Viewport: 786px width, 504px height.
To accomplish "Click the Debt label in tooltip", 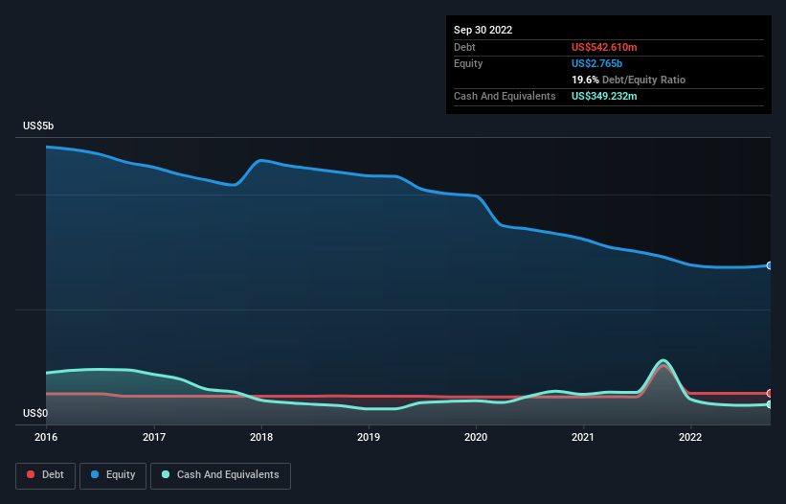I will coord(464,47).
